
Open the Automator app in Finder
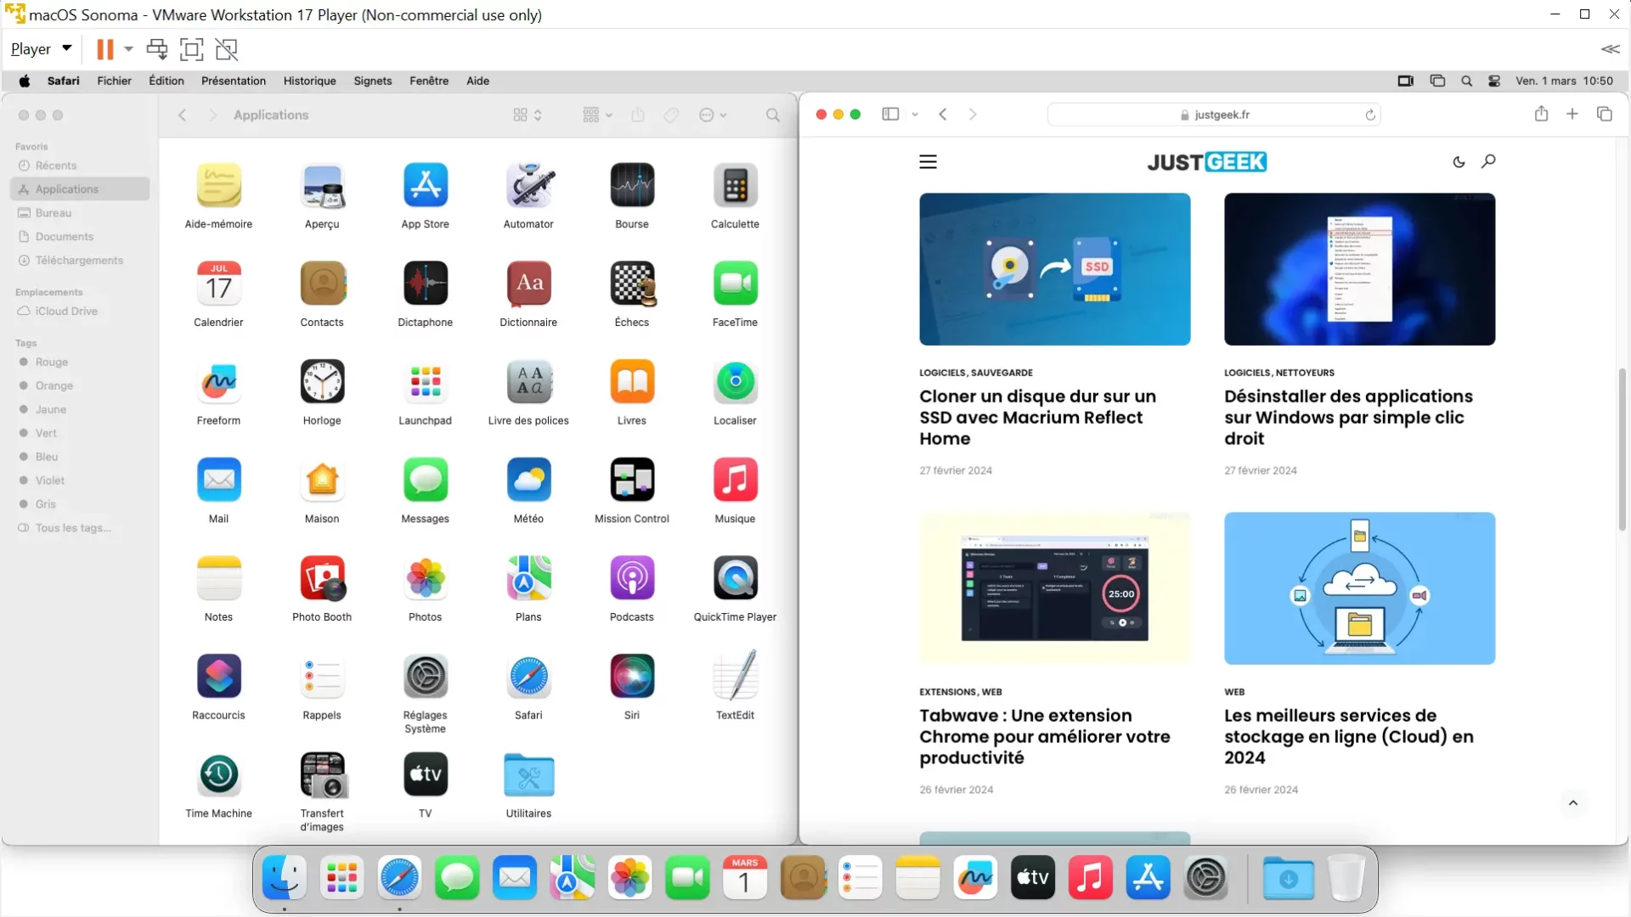pos(528,185)
